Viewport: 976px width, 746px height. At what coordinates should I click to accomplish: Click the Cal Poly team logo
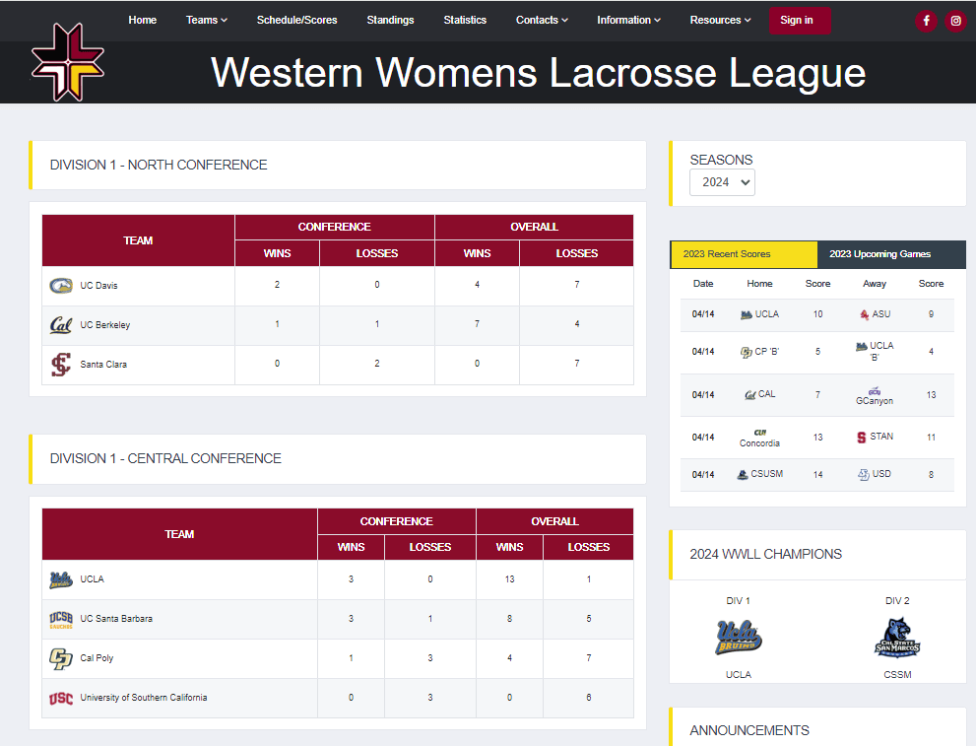(x=61, y=658)
